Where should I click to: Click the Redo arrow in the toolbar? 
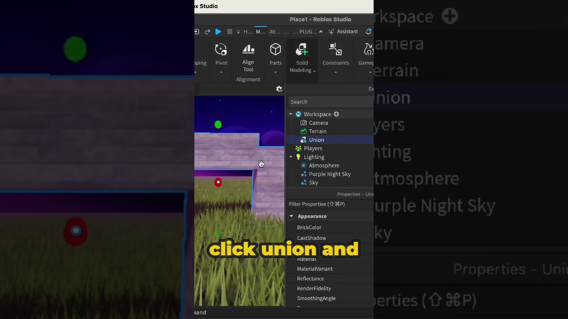207,32
